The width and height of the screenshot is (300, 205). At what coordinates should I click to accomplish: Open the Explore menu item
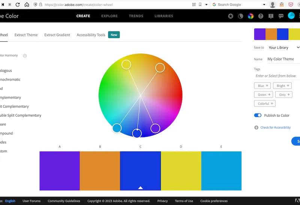click(x=109, y=16)
